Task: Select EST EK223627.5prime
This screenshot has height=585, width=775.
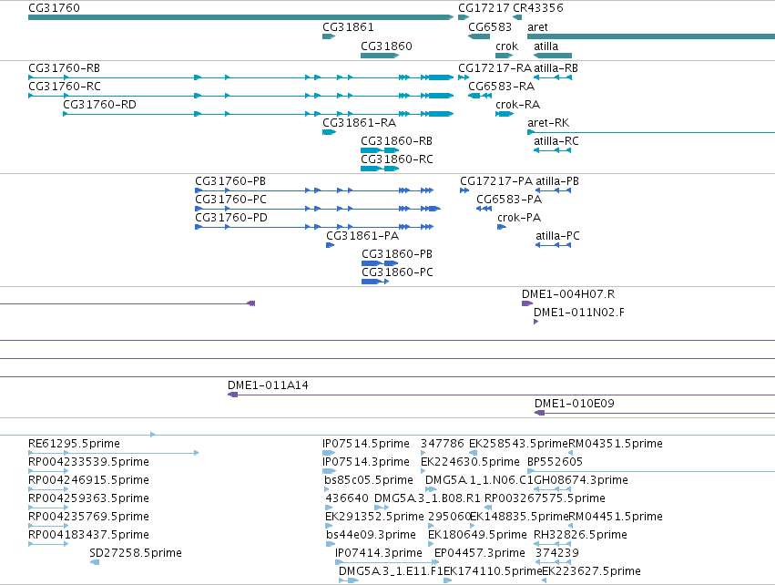Action: tap(545, 580)
